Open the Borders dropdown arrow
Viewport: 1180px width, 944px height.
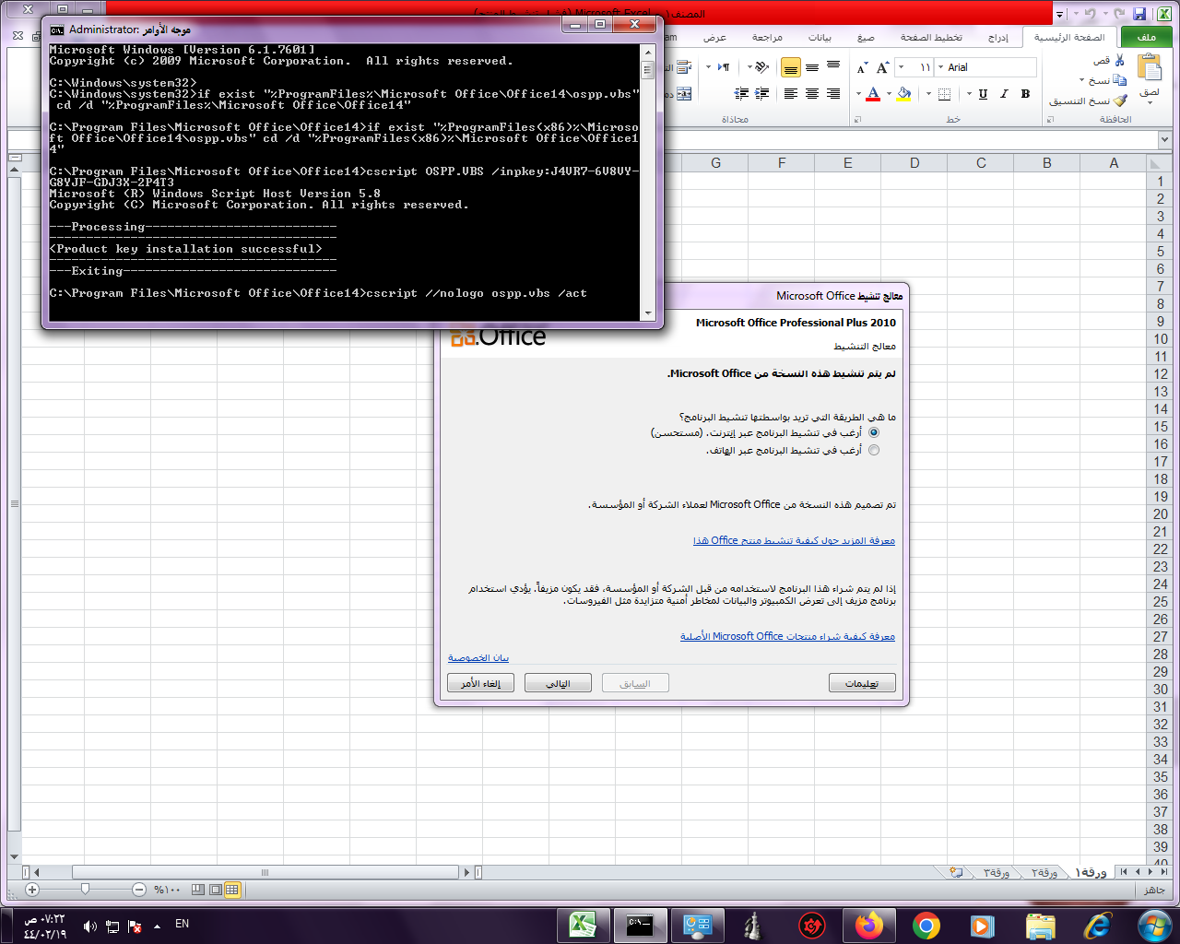(x=929, y=94)
